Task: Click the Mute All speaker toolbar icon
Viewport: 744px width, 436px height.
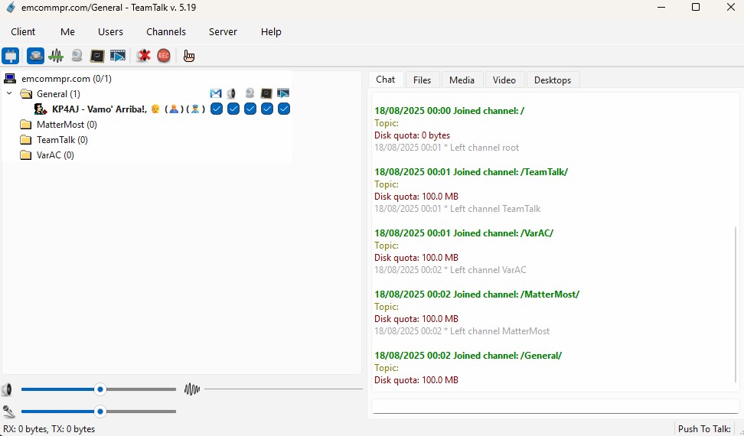Action: tap(143, 56)
